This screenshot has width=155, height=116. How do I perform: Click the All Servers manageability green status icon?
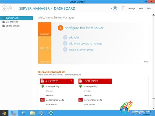click(x=42, y=86)
